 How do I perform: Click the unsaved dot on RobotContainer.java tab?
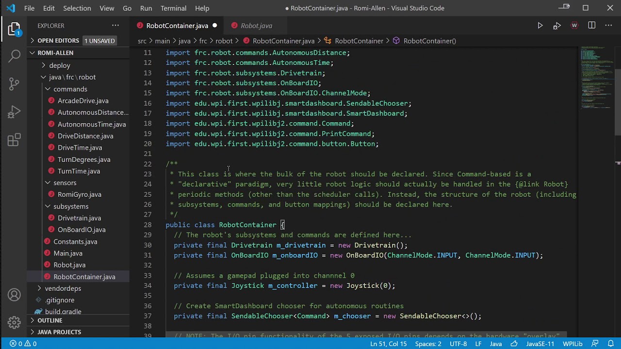[x=214, y=26]
